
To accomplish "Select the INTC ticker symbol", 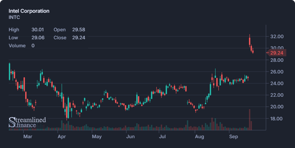I will click(x=14, y=17).
